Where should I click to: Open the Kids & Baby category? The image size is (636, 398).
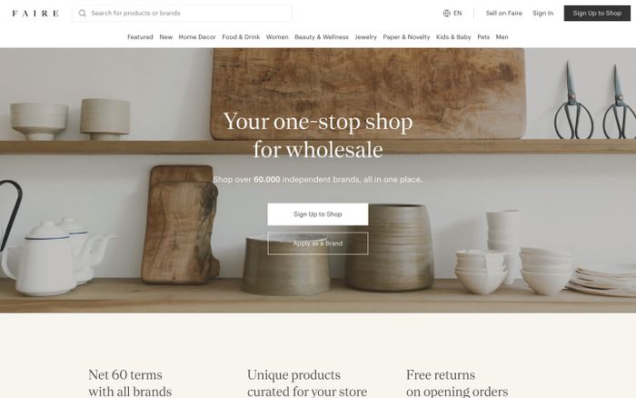[453, 37]
